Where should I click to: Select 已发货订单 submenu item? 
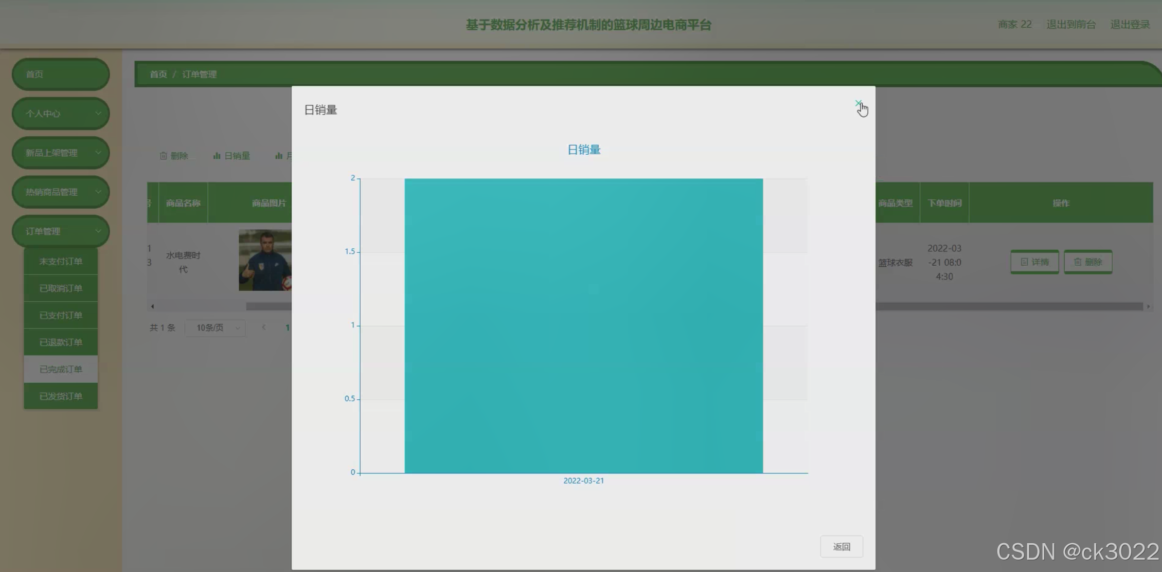click(x=61, y=396)
